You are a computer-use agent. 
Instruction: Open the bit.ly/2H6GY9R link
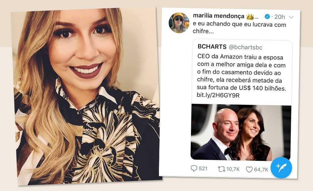pos(218,95)
